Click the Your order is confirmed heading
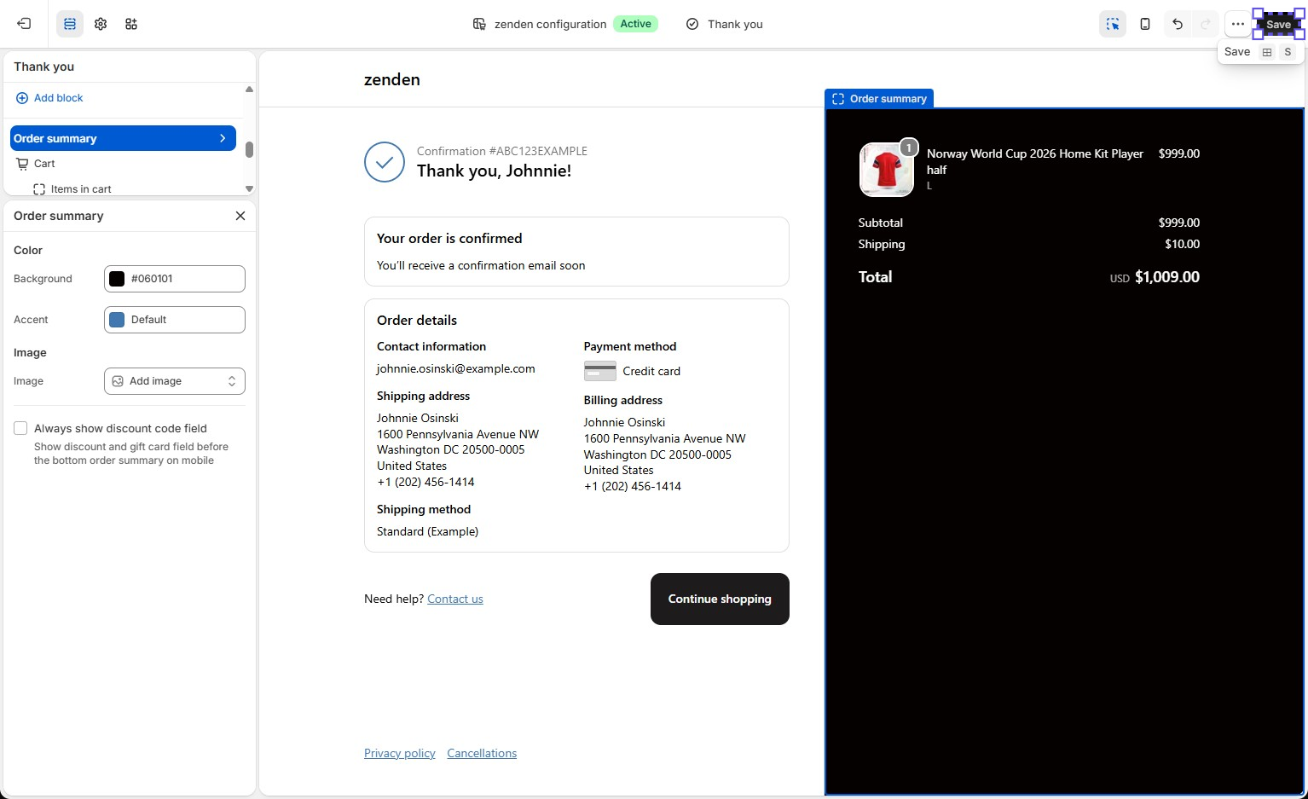 point(449,239)
